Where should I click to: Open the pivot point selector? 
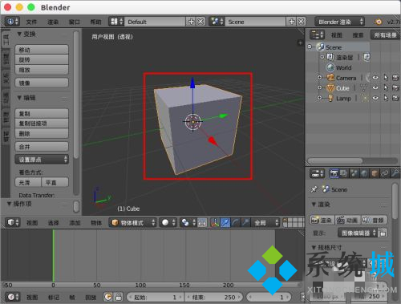(188, 222)
